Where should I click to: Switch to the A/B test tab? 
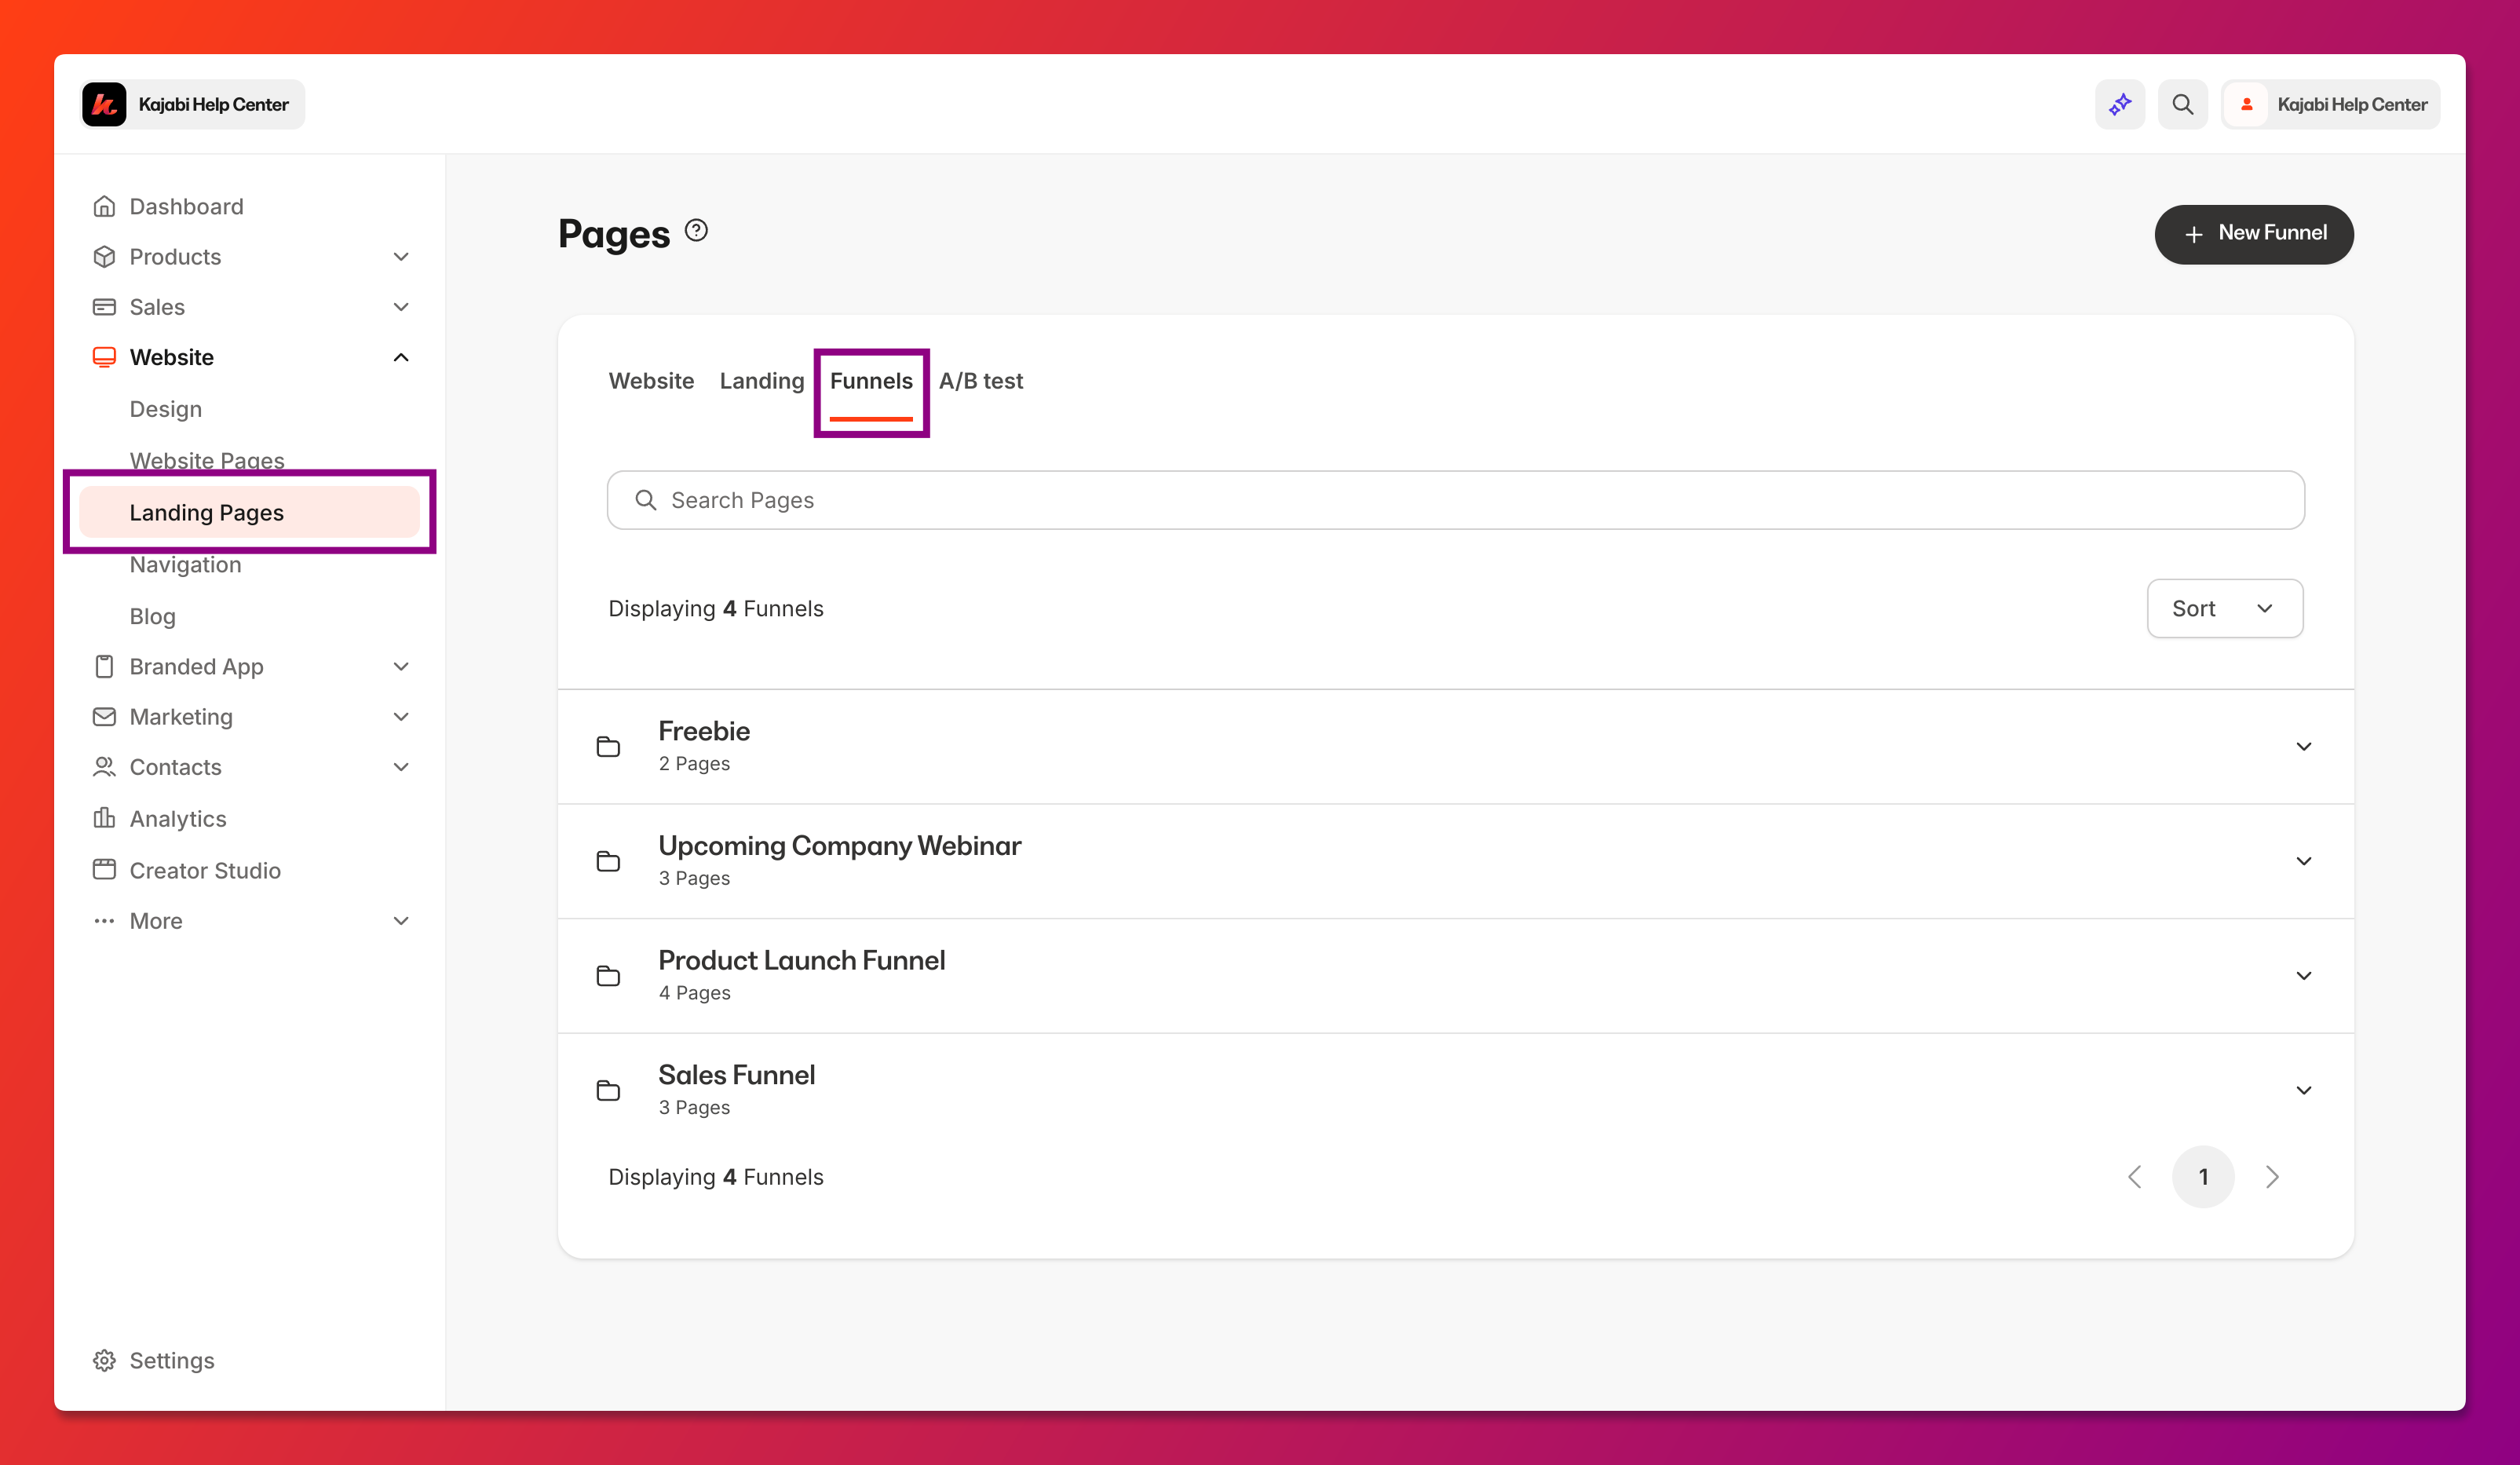click(980, 381)
